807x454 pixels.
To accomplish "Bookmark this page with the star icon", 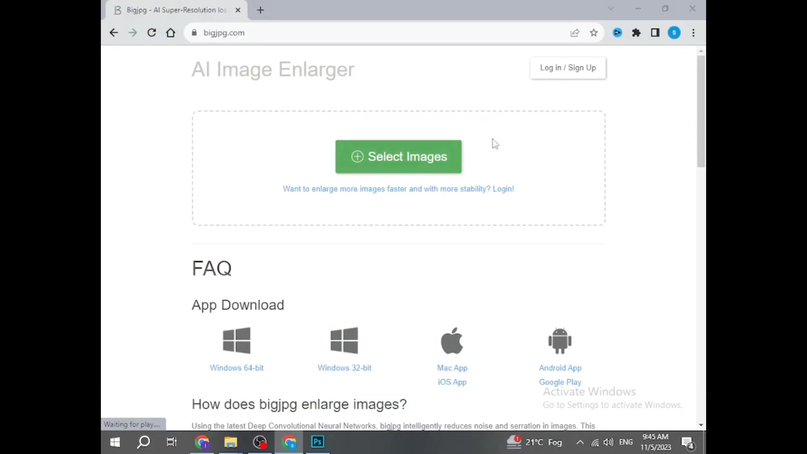I will [594, 33].
